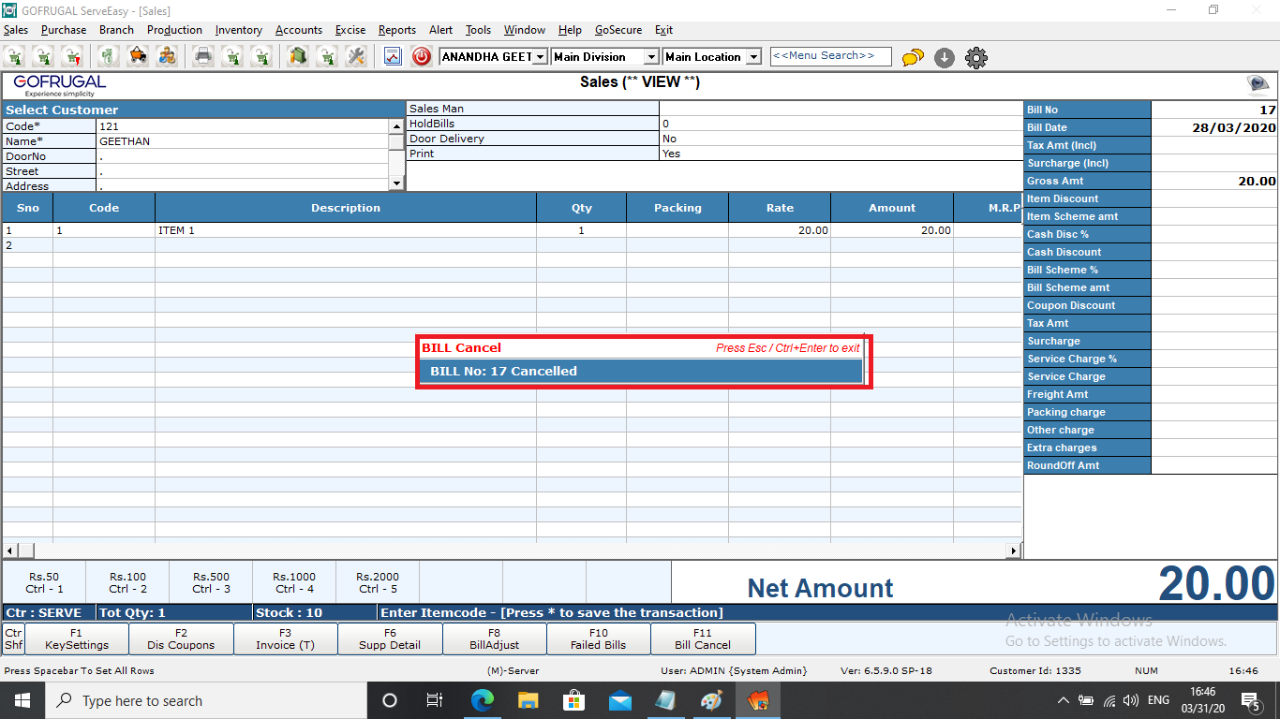Viewport: 1280px width, 719px height.
Task: Click the printer toolbar icon
Action: coord(202,56)
